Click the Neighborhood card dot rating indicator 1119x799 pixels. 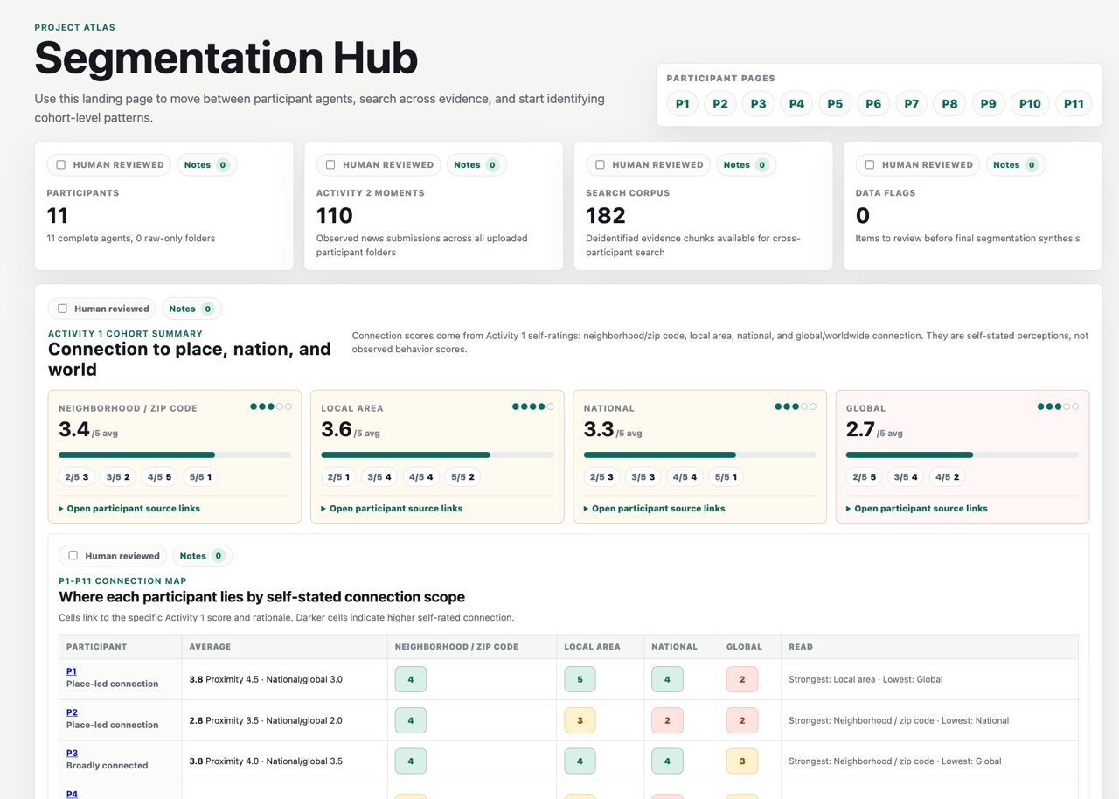pyautogui.click(x=271, y=406)
